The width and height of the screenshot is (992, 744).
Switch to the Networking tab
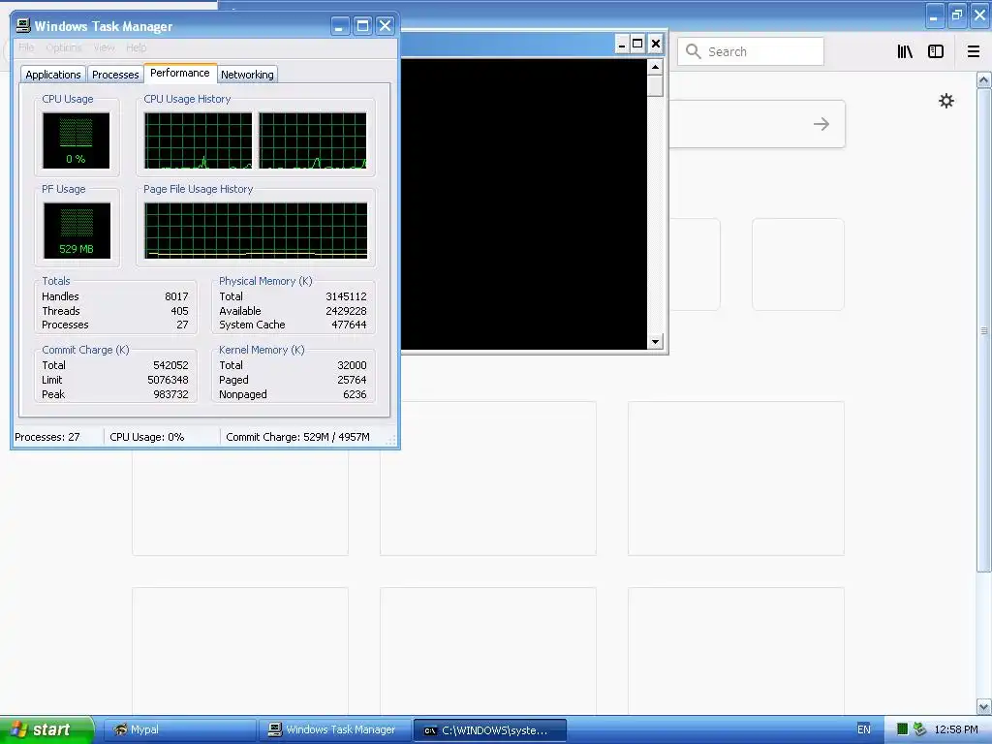pos(247,75)
